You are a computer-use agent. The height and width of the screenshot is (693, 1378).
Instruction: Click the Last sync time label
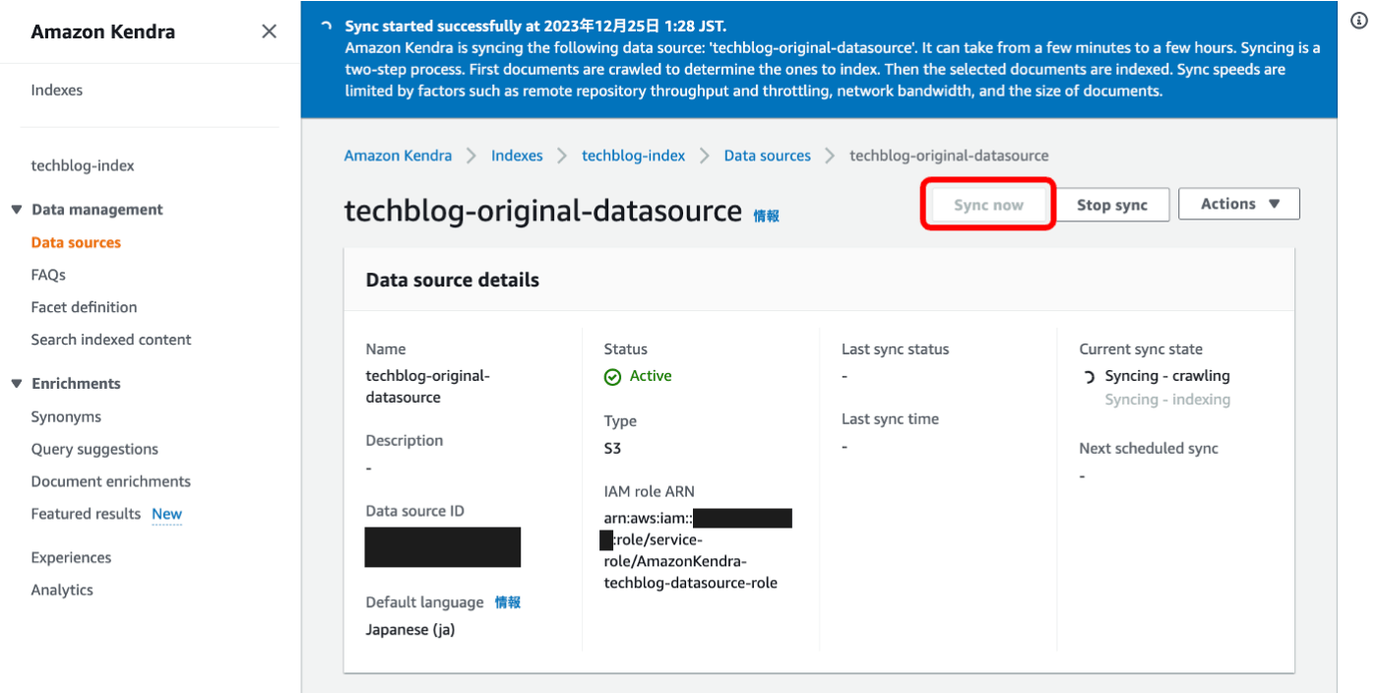pyautogui.click(x=890, y=419)
